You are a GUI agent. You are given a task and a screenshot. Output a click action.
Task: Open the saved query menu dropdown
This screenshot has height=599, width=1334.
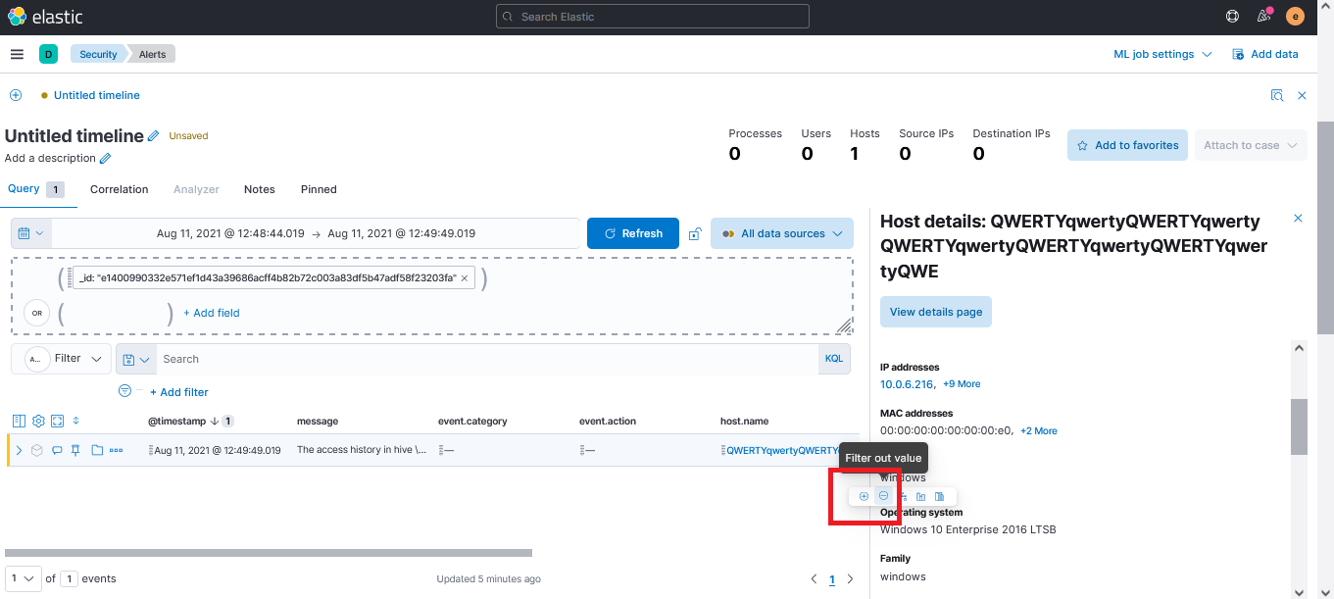136,359
